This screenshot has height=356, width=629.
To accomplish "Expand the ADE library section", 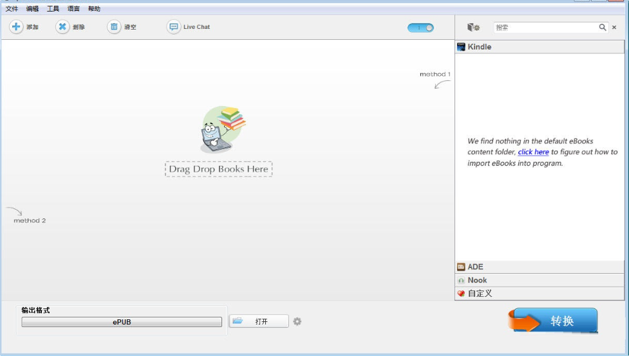I will (540, 267).
